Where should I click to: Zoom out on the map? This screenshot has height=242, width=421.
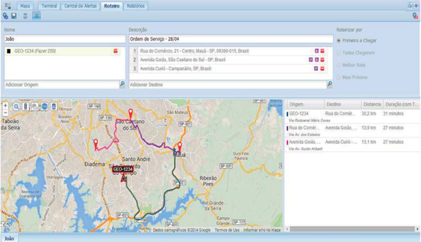tap(5, 113)
